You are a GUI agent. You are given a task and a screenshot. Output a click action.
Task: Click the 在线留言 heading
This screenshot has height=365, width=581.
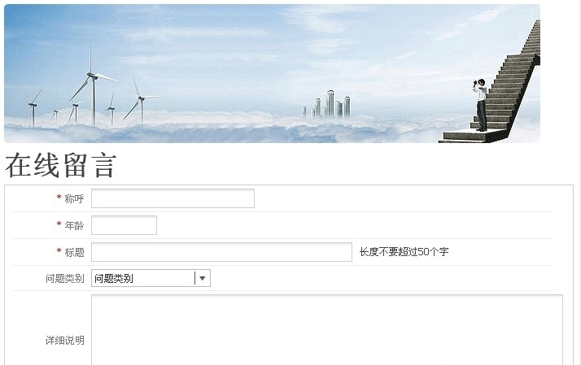click(x=61, y=166)
